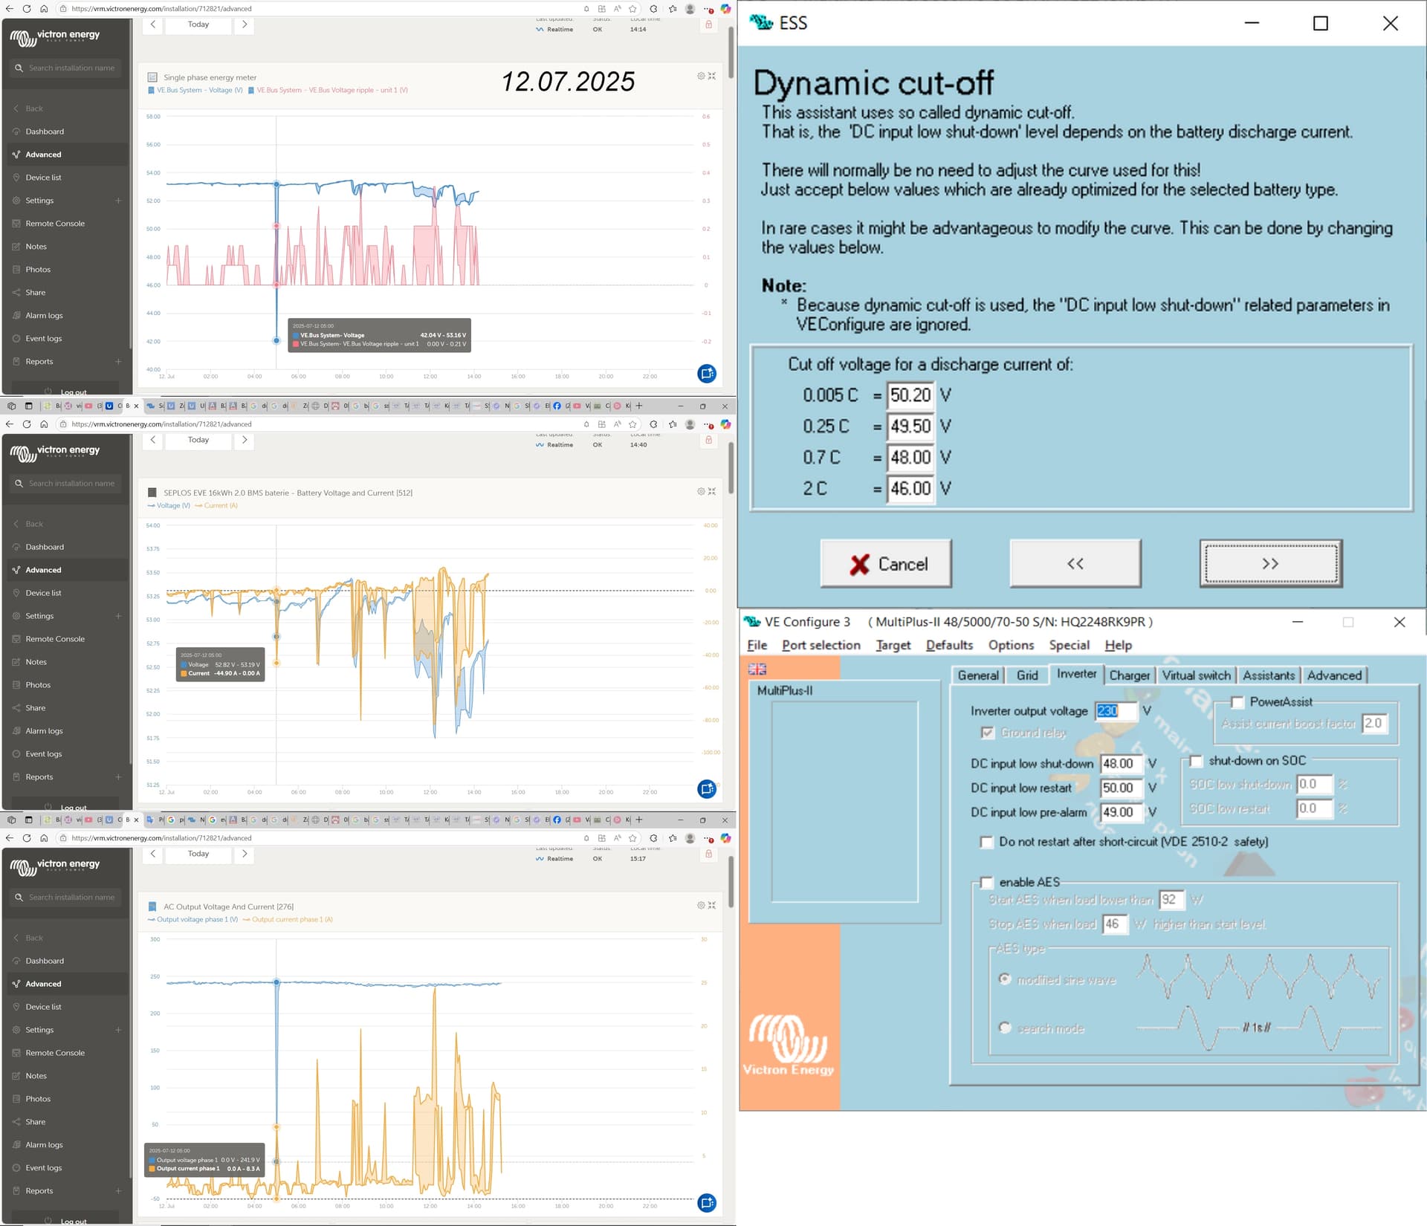Screen dimensions: 1427x1226
Task: Expand the Reports submenu in the top window sidebar
Action: tap(118, 362)
